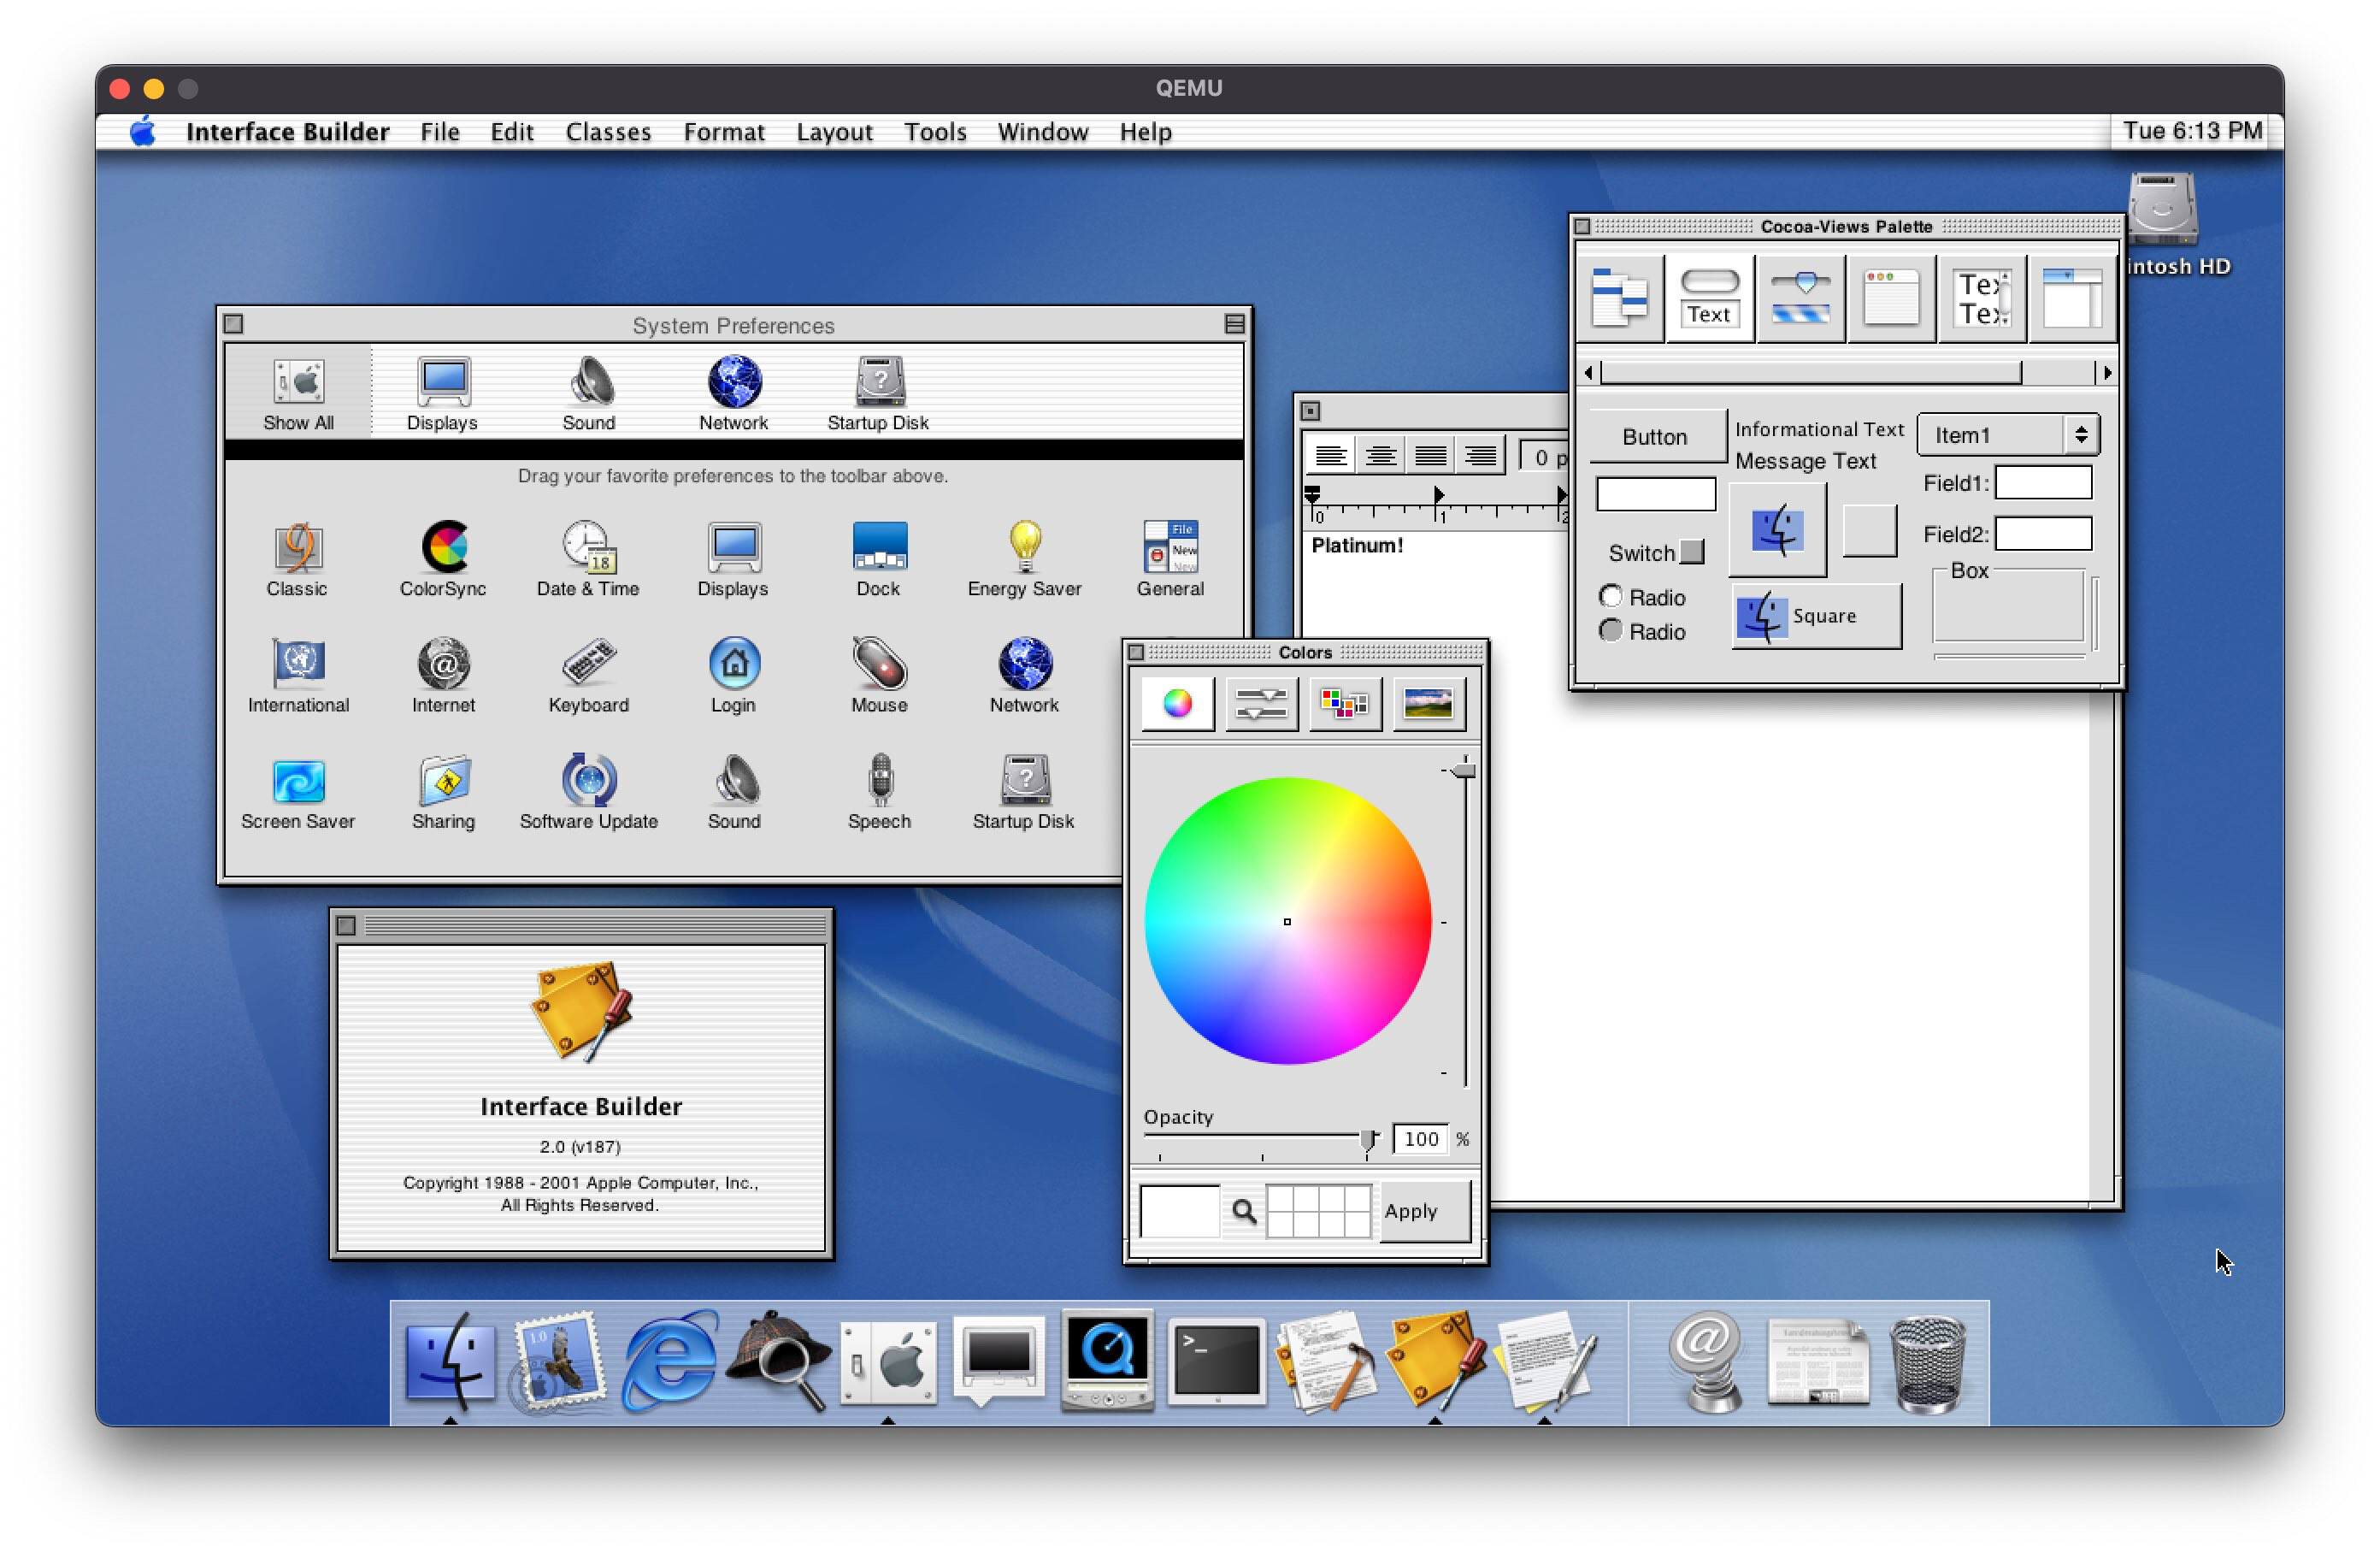Switch Colors panel to color palettes mode
Screen dimensions: 2380x1553
coord(1344,704)
